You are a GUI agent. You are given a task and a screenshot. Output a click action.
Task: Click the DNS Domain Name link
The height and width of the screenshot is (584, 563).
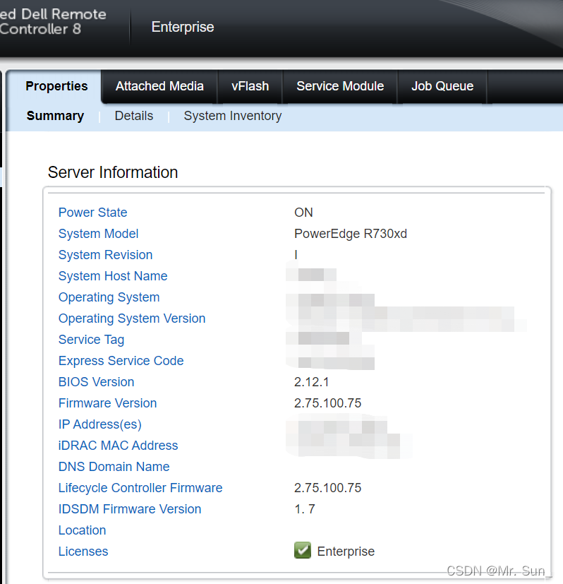(114, 467)
